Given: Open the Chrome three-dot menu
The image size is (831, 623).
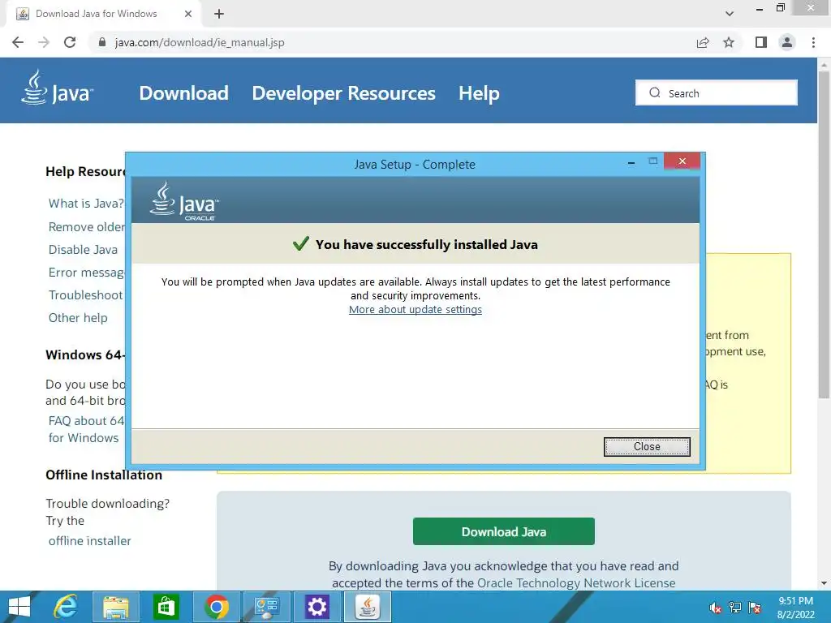Looking at the screenshot, I should [x=813, y=42].
